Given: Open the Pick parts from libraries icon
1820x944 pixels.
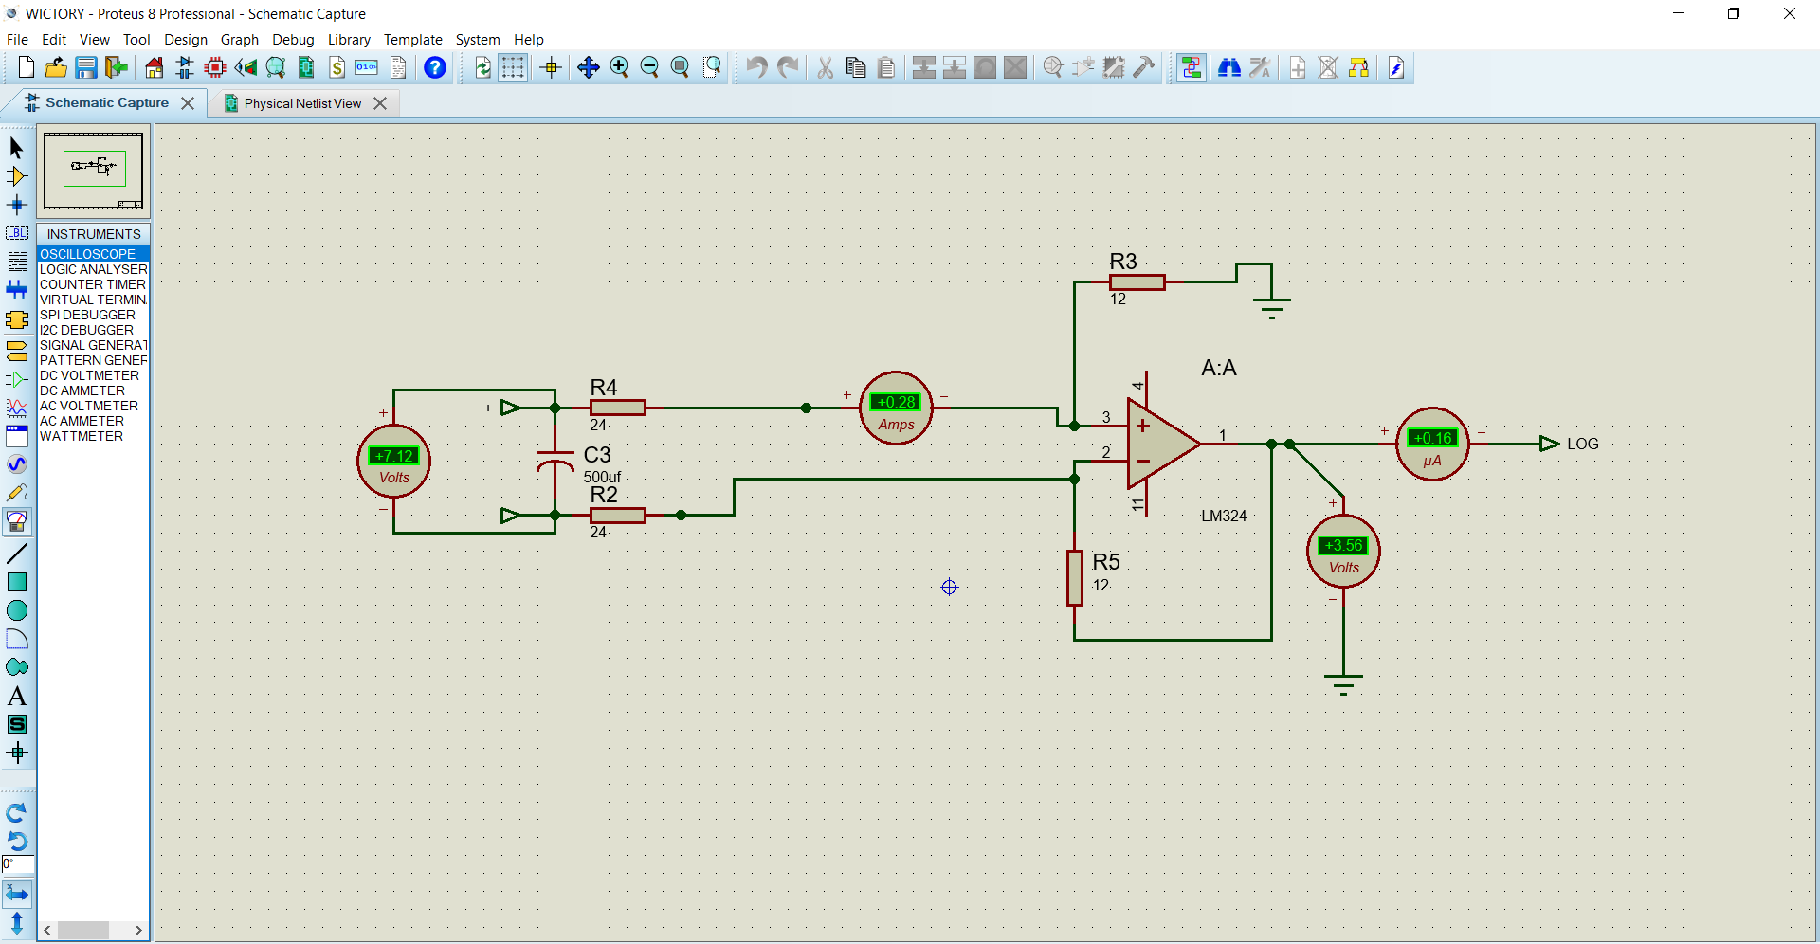Looking at the screenshot, I should tap(1052, 67).
